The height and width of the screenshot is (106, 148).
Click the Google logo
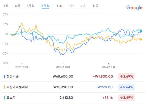134,8
